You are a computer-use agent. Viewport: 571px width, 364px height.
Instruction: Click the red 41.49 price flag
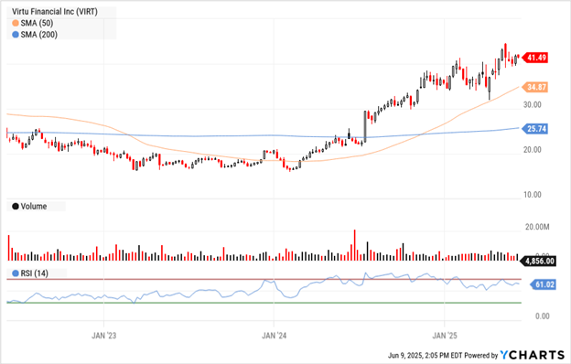(535, 58)
